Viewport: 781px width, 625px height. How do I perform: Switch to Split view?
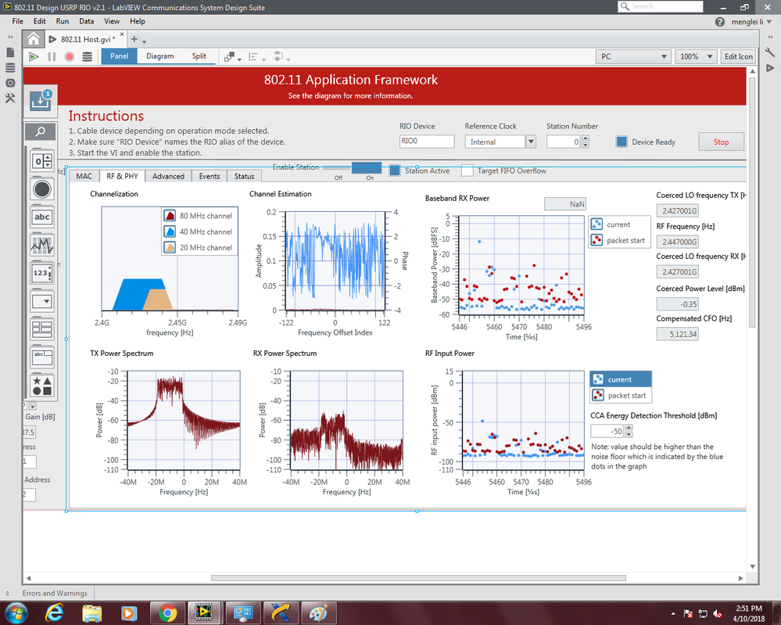coord(199,56)
